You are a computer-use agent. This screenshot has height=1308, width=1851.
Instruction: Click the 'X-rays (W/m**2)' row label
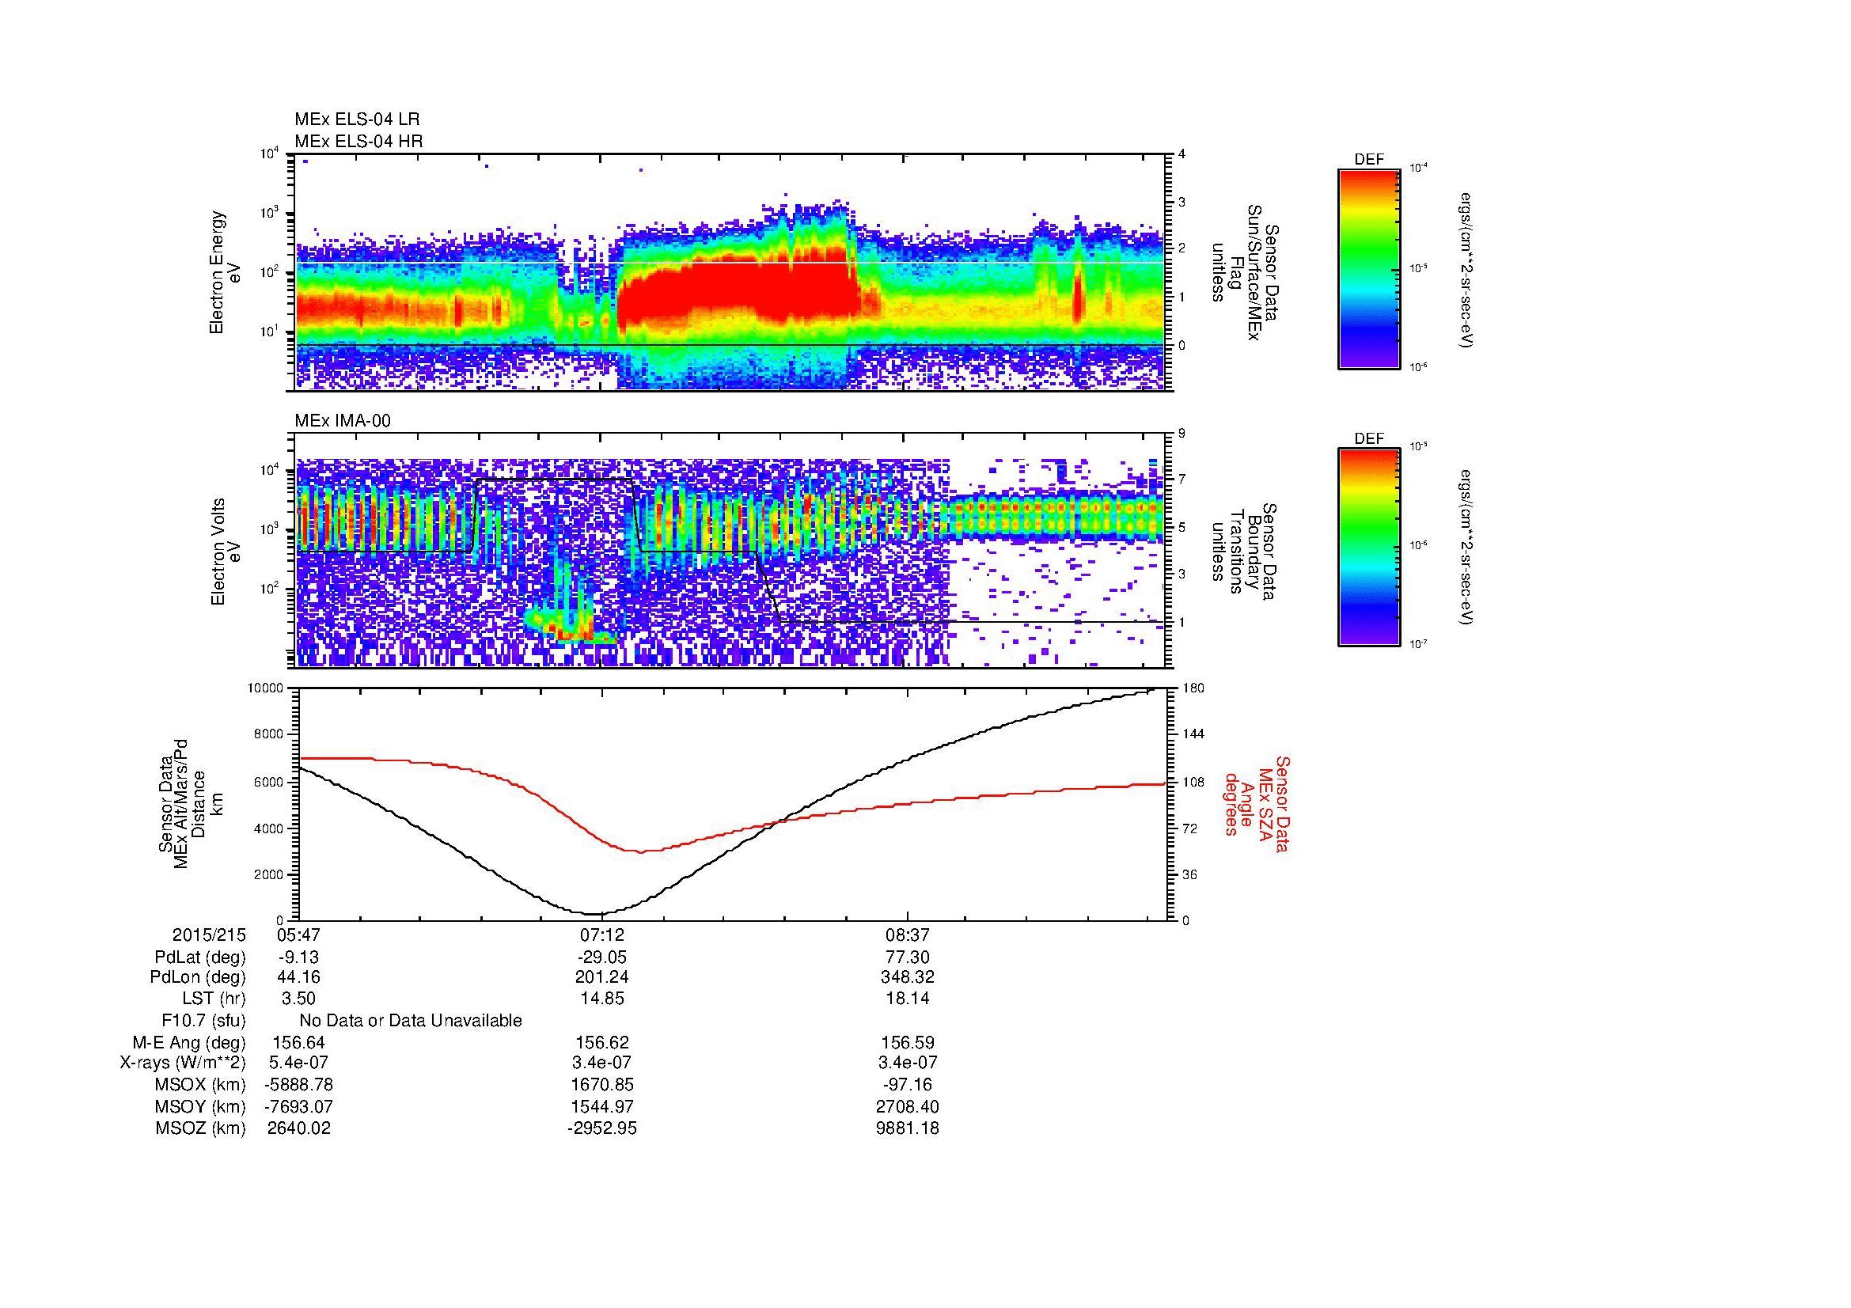pyautogui.click(x=183, y=1063)
